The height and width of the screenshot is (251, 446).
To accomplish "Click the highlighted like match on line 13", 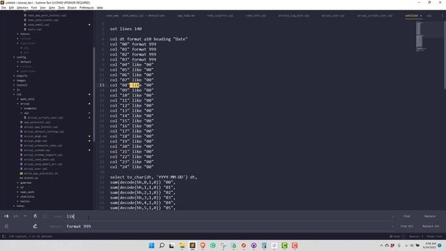I will 135,85.
